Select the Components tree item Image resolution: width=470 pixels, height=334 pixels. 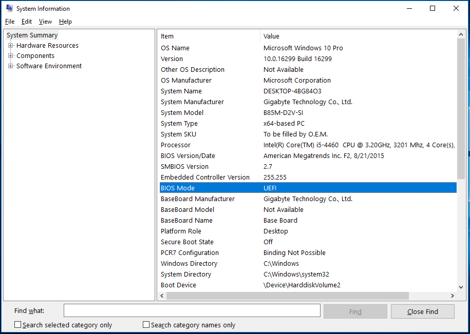point(35,55)
